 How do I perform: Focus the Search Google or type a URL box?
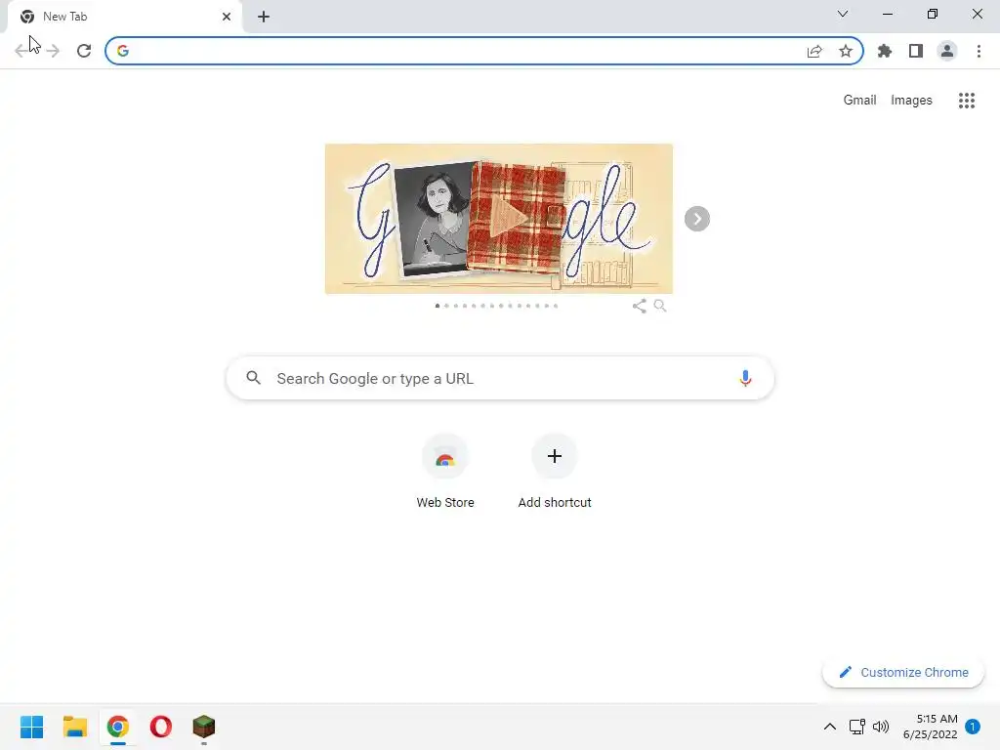500,378
